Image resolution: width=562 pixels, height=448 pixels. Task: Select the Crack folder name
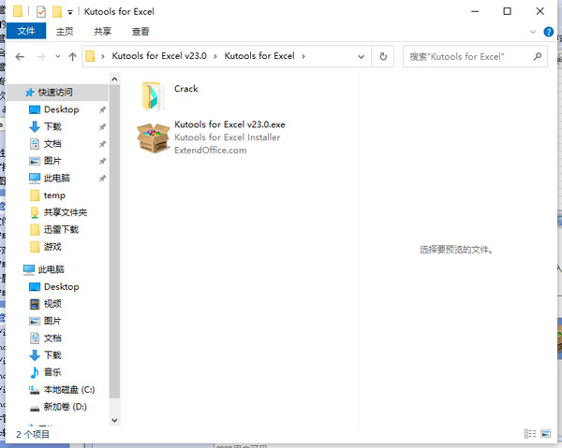click(x=186, y=89)
